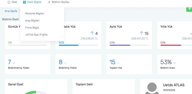Click the purple up arrow beside 15
The image size is (192, 94).
141,33
